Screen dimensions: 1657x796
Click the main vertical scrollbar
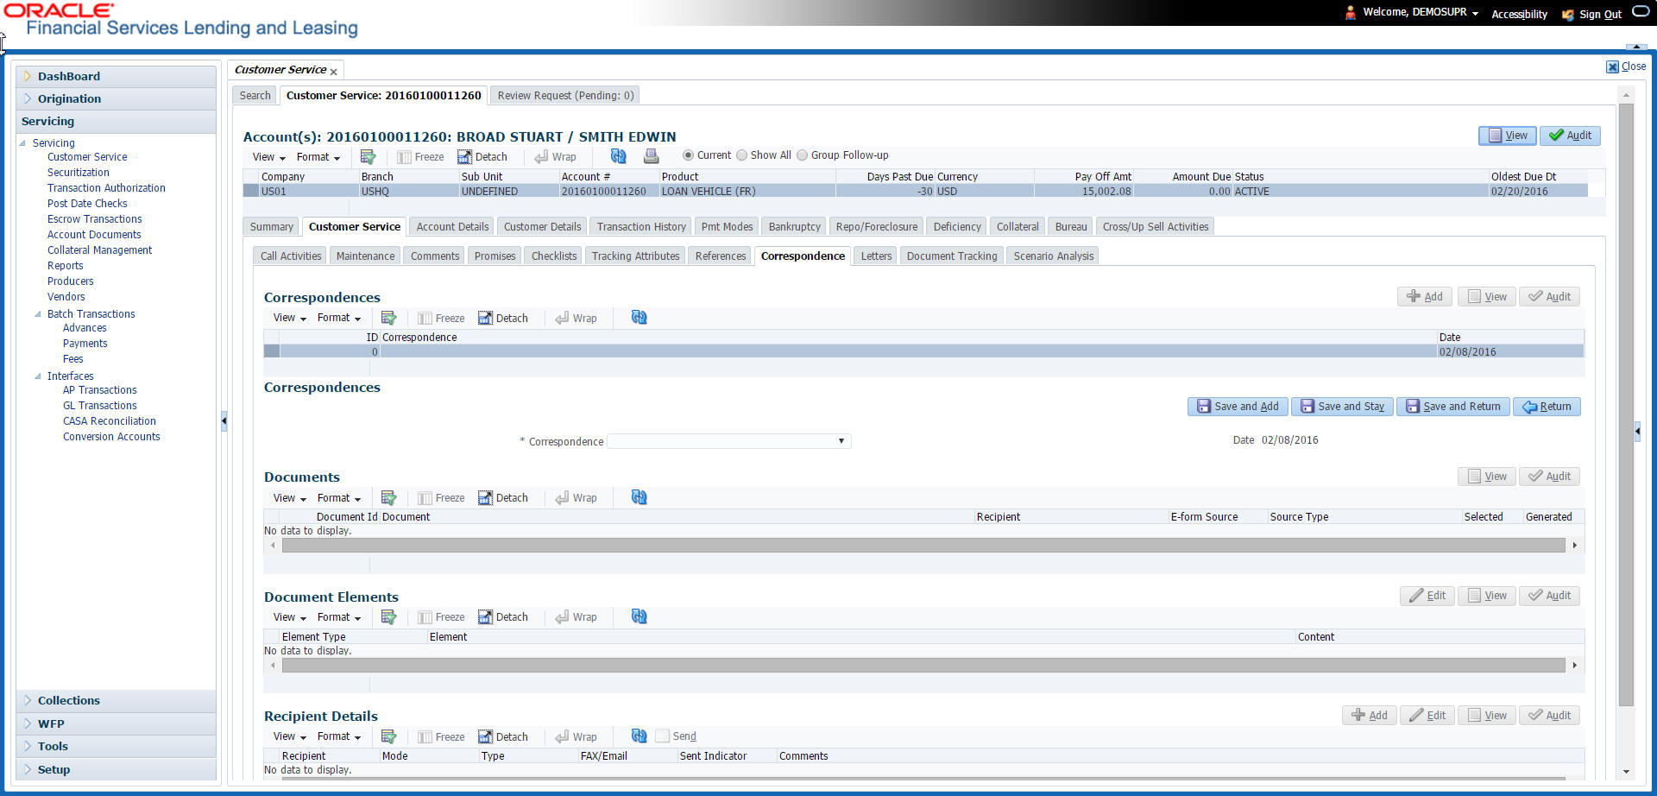click(1626, 405)
